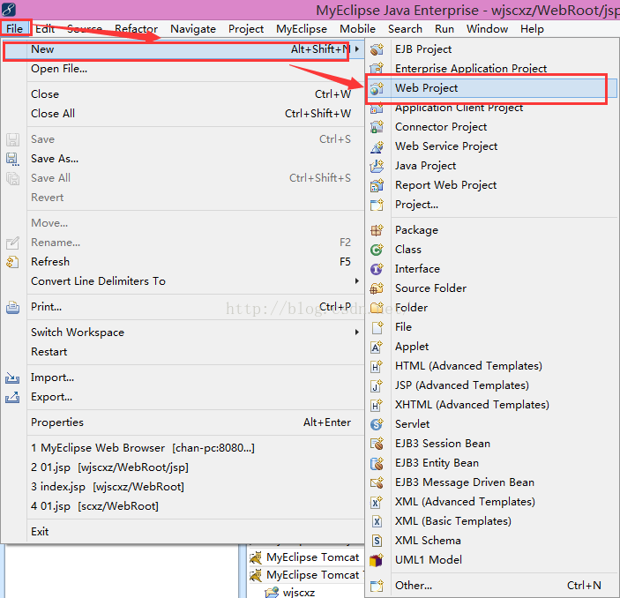Viewport: 620px width, 598px height.
Task: Open the Refactor menu
Action: (x=136, y=29)
